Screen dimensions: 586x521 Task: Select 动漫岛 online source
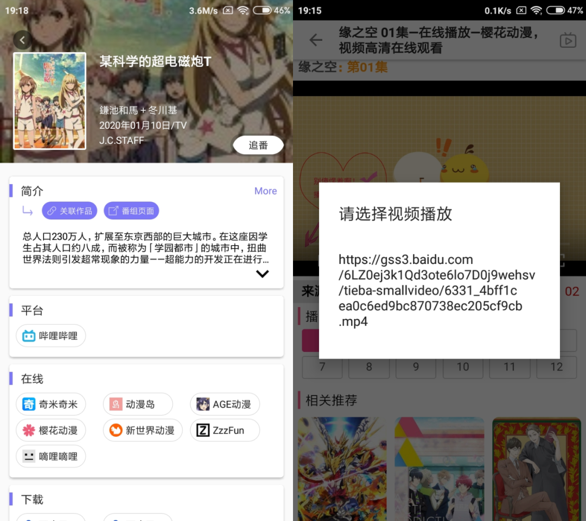coord(138,404)
